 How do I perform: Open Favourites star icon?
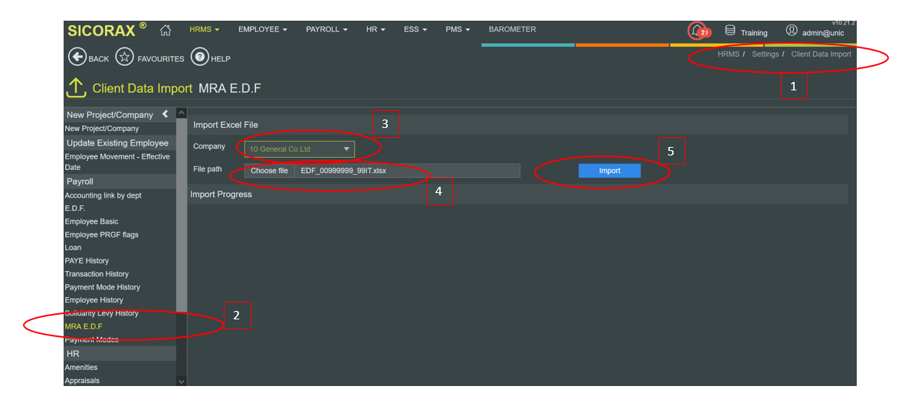pyautogui.click(x=125, y=57)
